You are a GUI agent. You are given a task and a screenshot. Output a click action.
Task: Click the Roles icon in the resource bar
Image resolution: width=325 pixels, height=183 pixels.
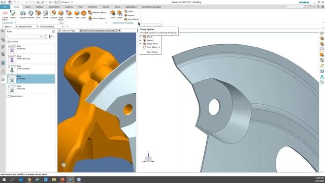pos(3,79)
